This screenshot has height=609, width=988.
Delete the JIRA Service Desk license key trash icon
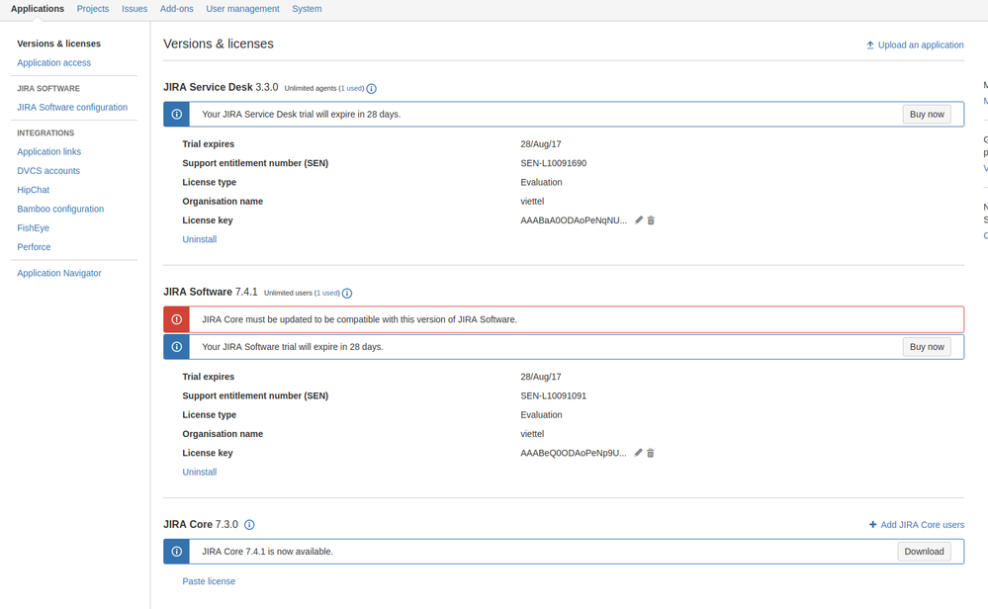point(651,220)
